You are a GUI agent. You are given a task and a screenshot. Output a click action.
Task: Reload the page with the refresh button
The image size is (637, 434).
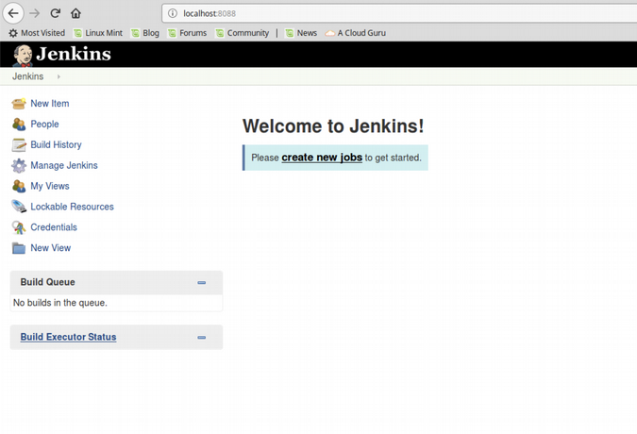(x=55, y=13)
